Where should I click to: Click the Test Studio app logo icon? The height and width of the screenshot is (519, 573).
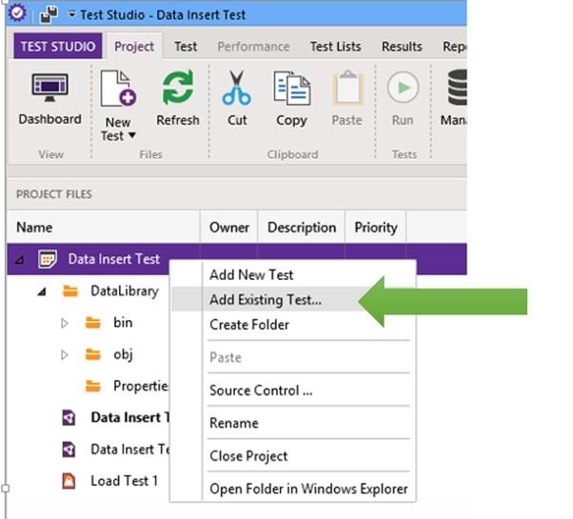(16, 14)
